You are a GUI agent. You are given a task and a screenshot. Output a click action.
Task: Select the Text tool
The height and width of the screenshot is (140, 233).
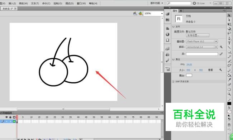click(229, 43)
